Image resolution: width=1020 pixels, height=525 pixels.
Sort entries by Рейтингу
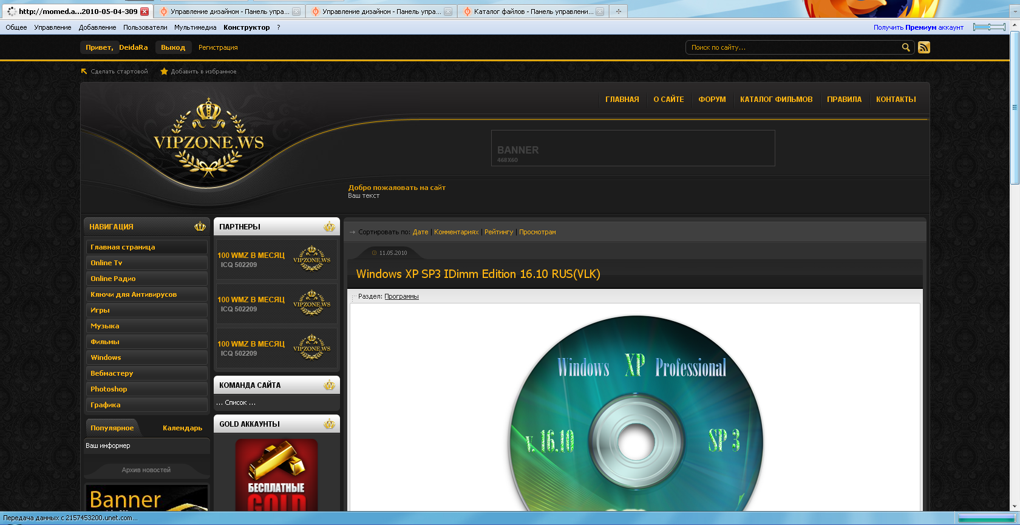coord(498,232)
